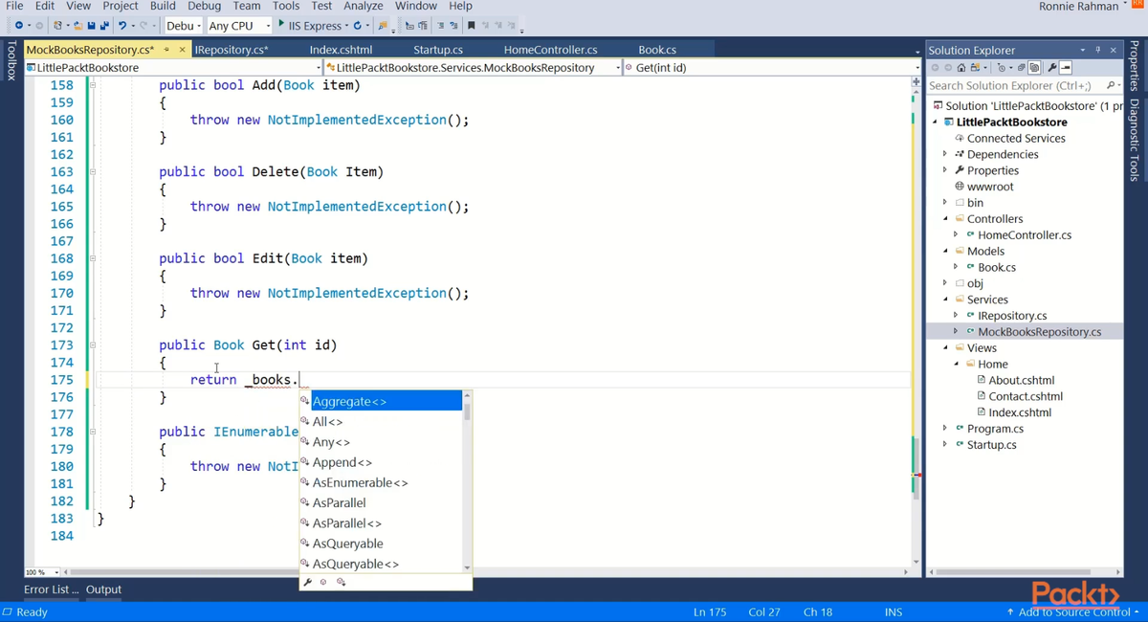Image resolution: width=1148 pixels, height=622 pixels.
Task: Select MockBooksRepository.cs in Solution Explorer
Action: pos(1039,332)
